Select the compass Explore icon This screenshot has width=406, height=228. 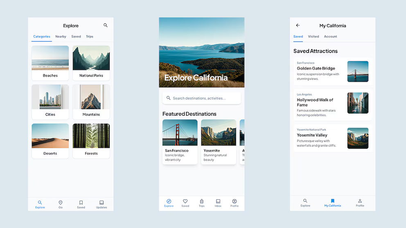tap(169, 201)
